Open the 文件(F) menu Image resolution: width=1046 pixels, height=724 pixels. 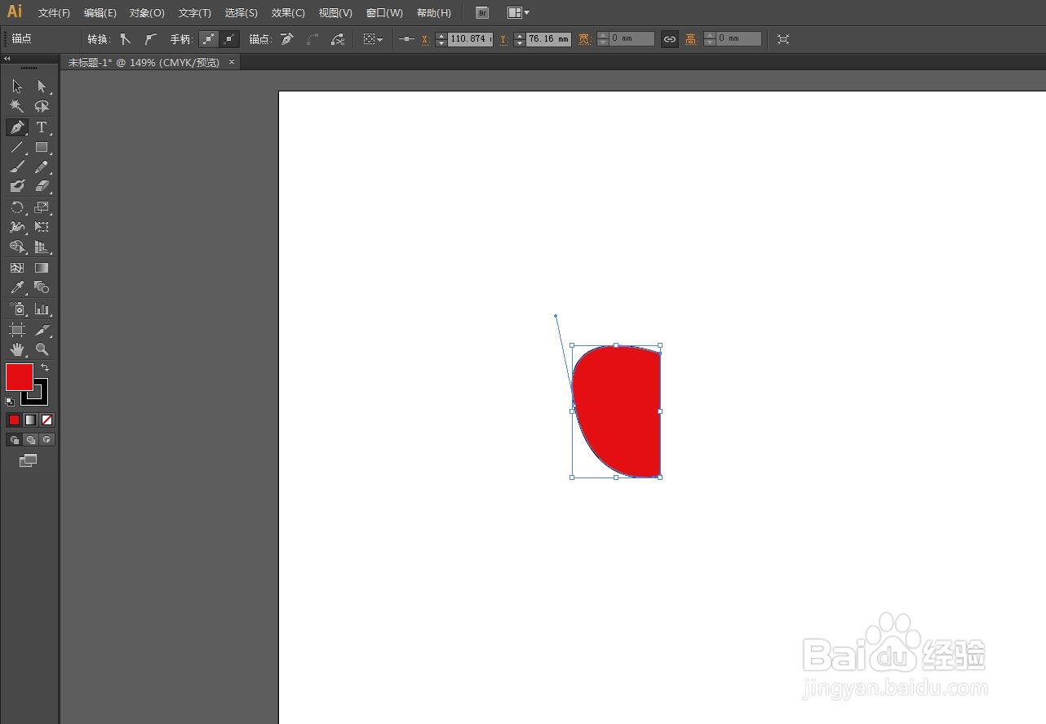pos(54,13)
